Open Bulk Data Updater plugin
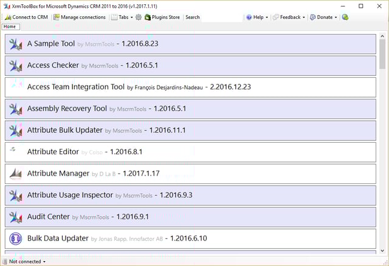Image resolution: width=389 pixels, height=266 pixels. coord(190,239)
